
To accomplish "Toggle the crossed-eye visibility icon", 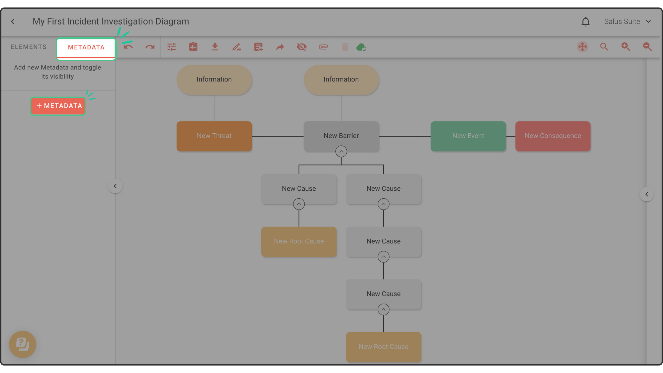I will pos(301,47).
